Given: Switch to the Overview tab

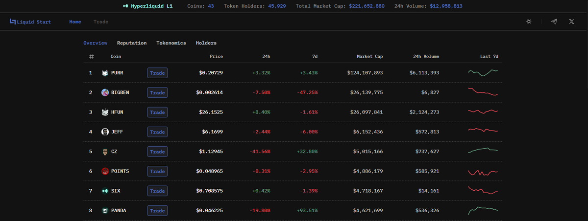Looking at the screenshot, I should coord(95,43).
